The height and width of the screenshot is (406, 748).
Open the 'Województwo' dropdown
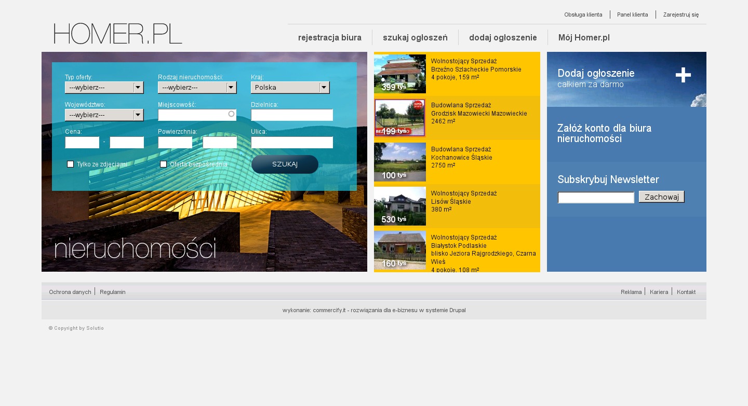104,115
